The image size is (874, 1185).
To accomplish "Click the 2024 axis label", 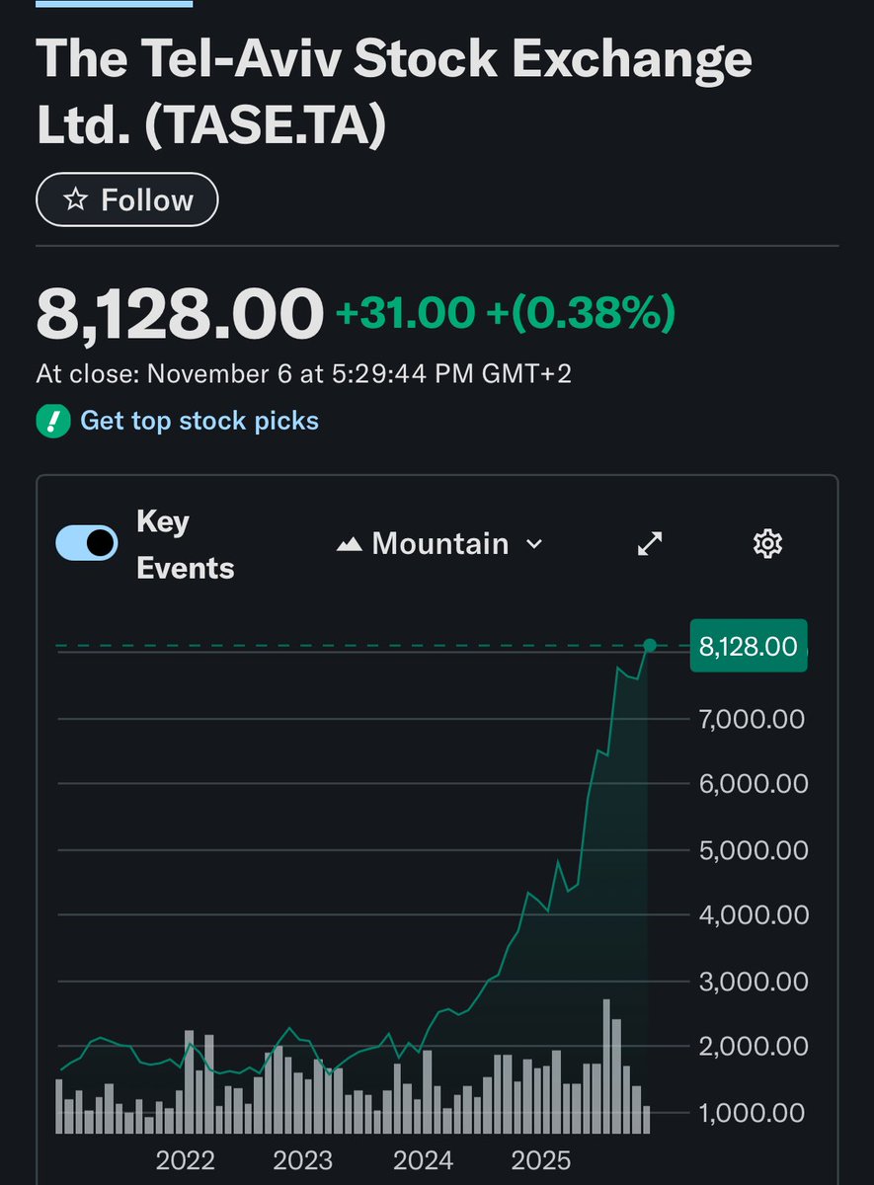I will [x=424, y=1160].
